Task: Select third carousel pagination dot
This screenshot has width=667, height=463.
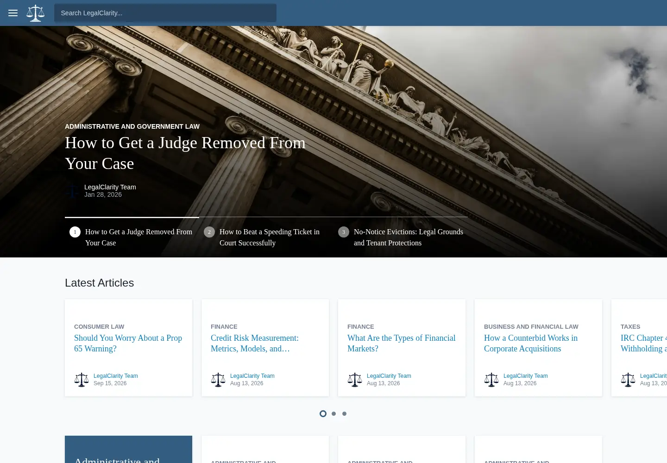Action: coord(344,413)
